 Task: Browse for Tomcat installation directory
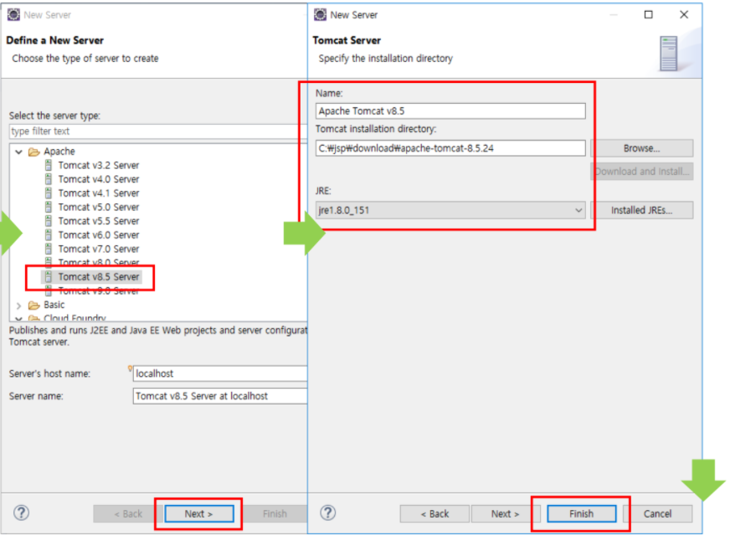(x=641, y=148)
